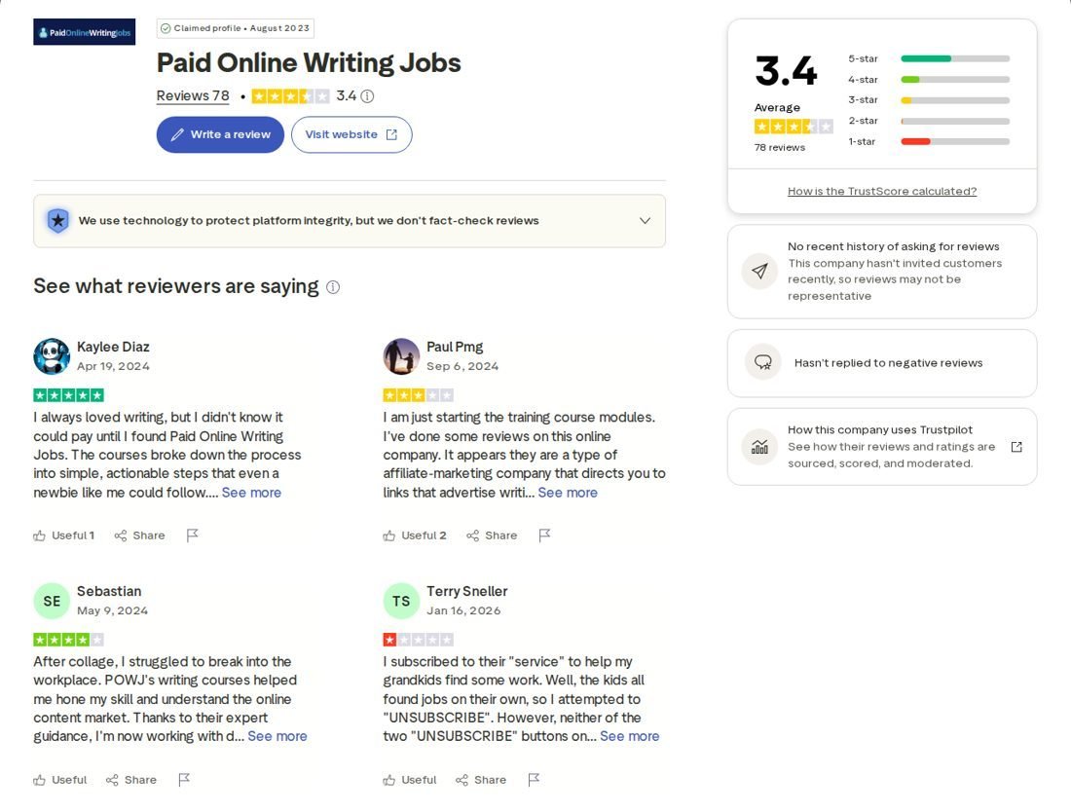Expand the platform integrity notice chevron
Screen dimensions: 1071x812
645,221
